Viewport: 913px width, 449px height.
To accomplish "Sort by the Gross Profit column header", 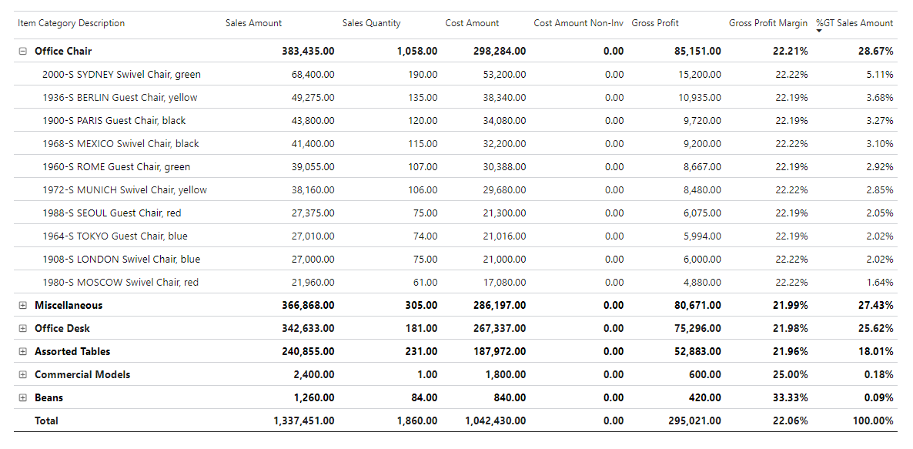I will pyautogui.click(x=654, y=23).
